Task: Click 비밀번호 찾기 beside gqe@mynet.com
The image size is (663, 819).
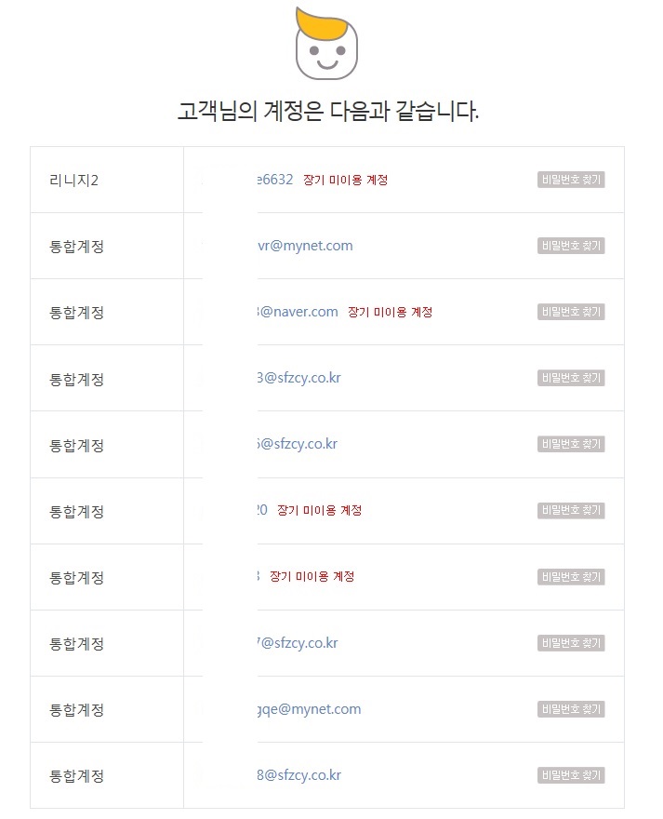Action: click(x=571, y=709)
